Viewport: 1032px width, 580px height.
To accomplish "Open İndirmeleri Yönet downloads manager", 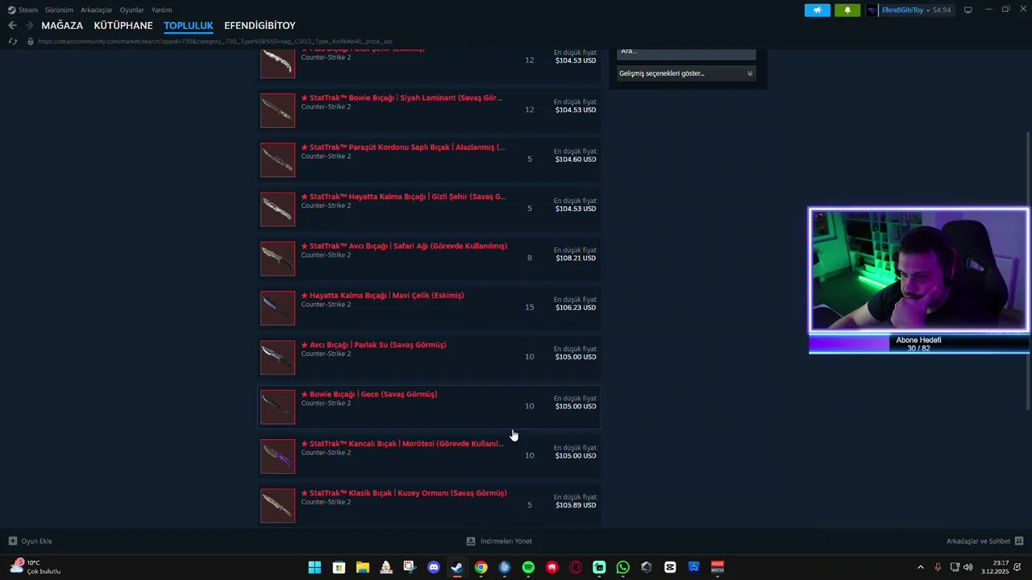I will click(x=499, y=541).
